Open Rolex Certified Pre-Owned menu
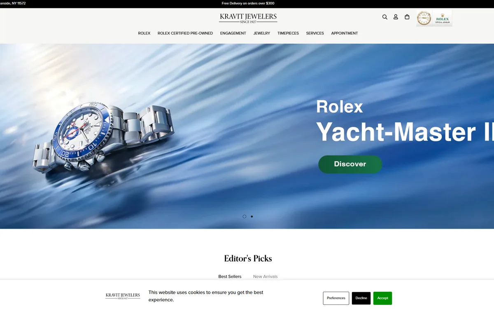Image resolution: width=494 pixels, height=309 pixels. click(185, 33)
